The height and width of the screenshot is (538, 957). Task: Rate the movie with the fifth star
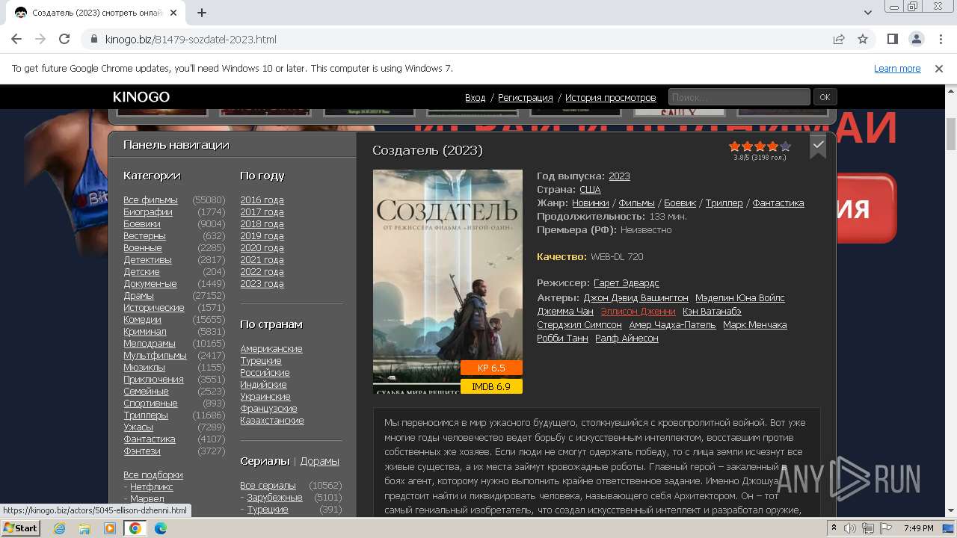(x=785, y=146)
